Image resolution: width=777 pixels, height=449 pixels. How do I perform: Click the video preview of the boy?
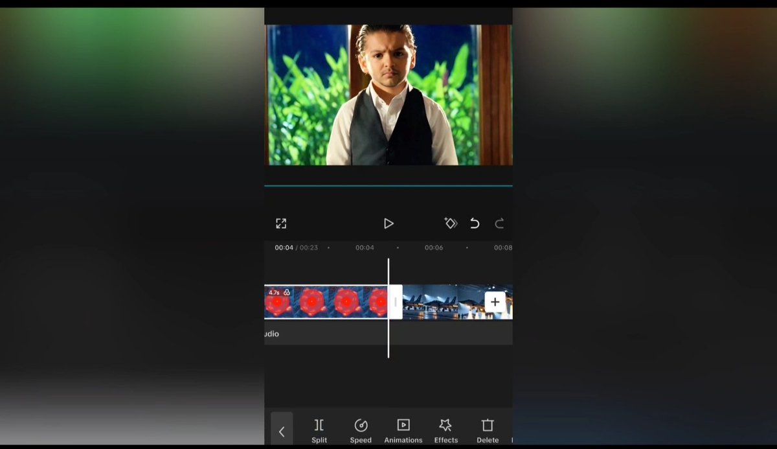tap(388, 95)
